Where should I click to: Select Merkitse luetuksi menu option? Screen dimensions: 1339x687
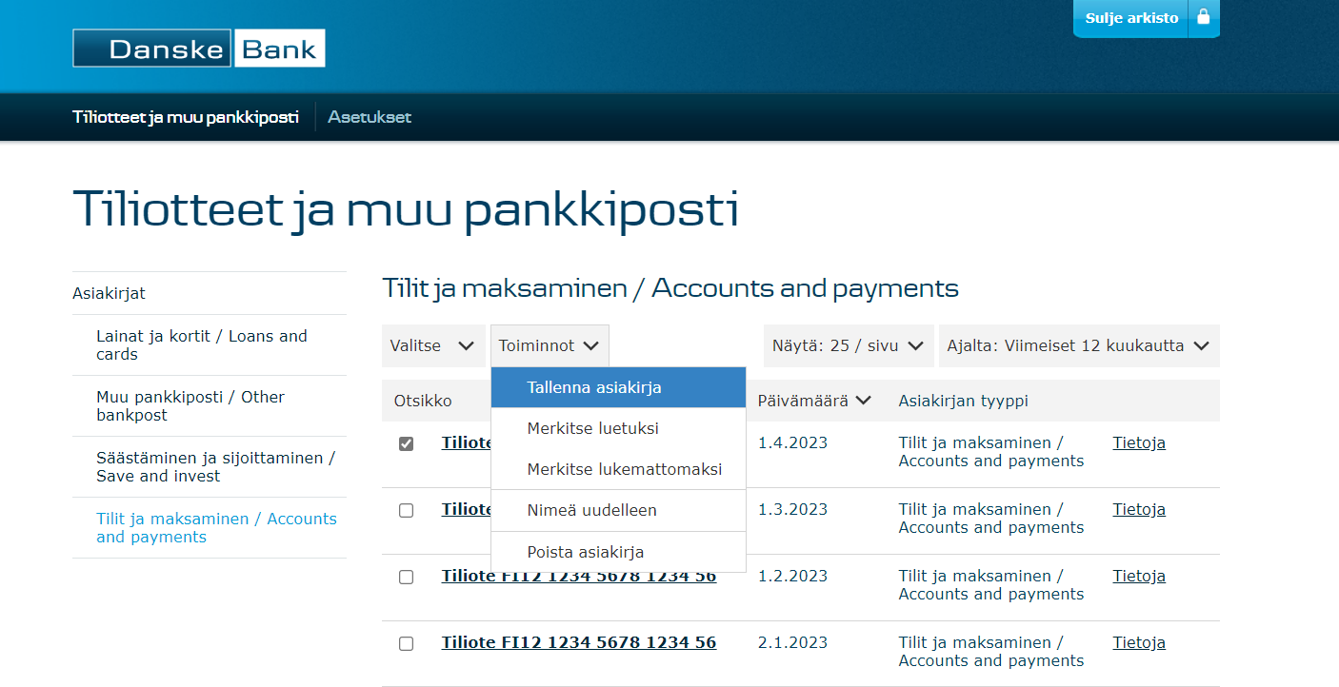pos(592,429)
